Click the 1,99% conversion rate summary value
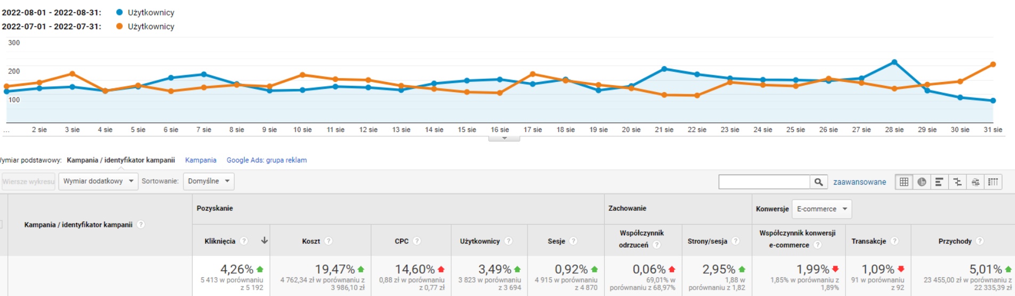 click(813, 269)
